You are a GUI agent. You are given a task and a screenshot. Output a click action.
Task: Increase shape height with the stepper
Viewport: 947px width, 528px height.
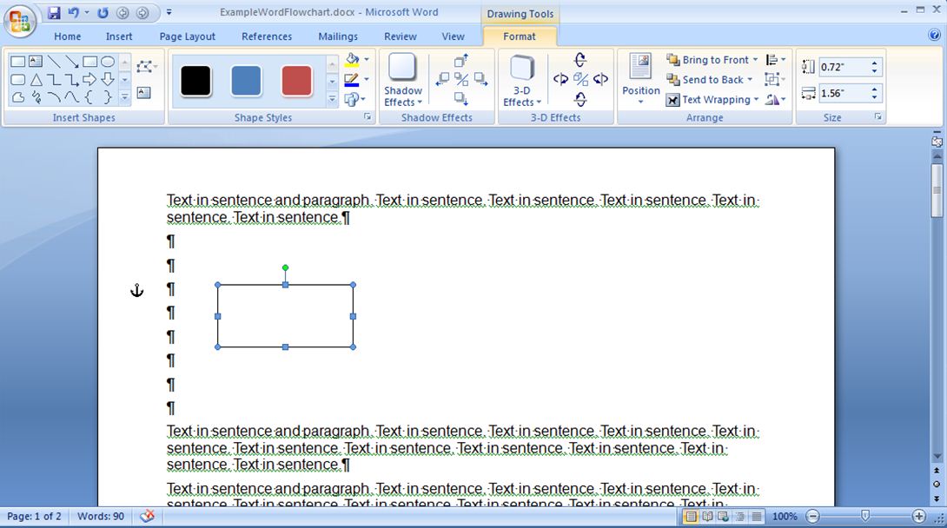pyautogui.click(x=875, y=62)
